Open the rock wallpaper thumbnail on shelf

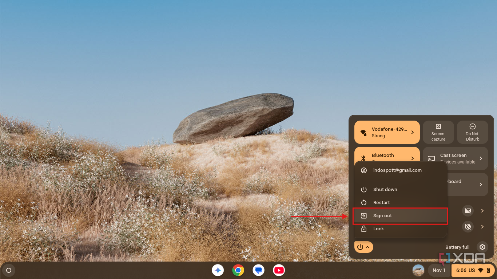tap(418, 270)
